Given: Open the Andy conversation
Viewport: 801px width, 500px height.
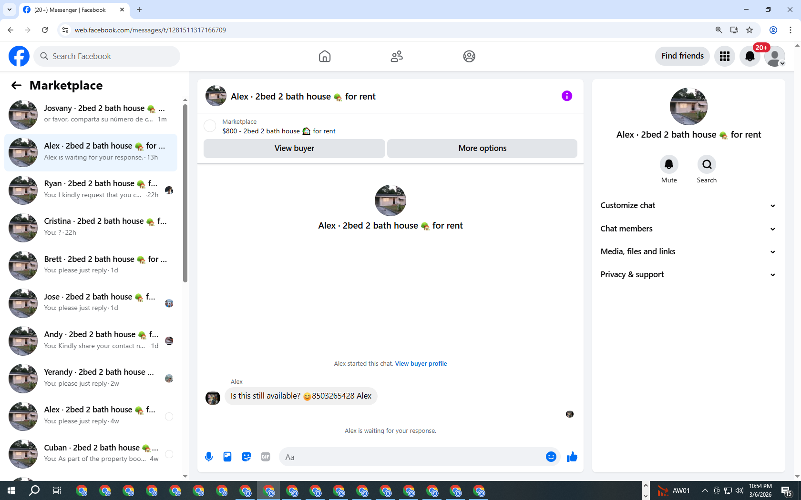Looking at the screenshot, I should tap(91, 341).
